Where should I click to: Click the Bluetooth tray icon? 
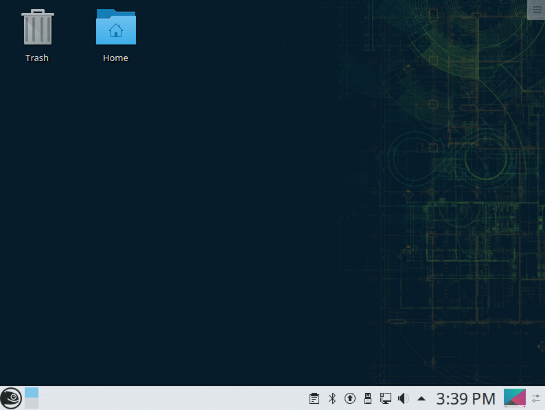click(x=332, y=398)
